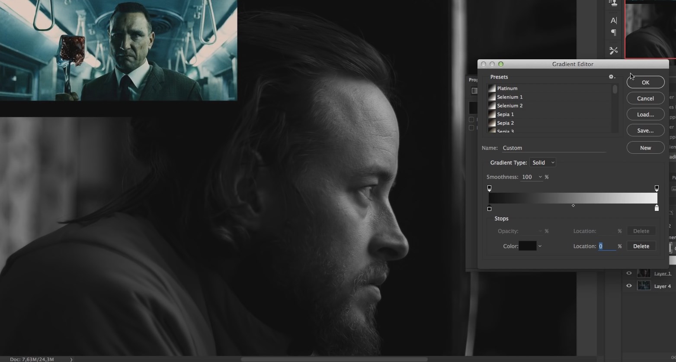
Task: Click the Save... button
Action: tap(645, 130)
